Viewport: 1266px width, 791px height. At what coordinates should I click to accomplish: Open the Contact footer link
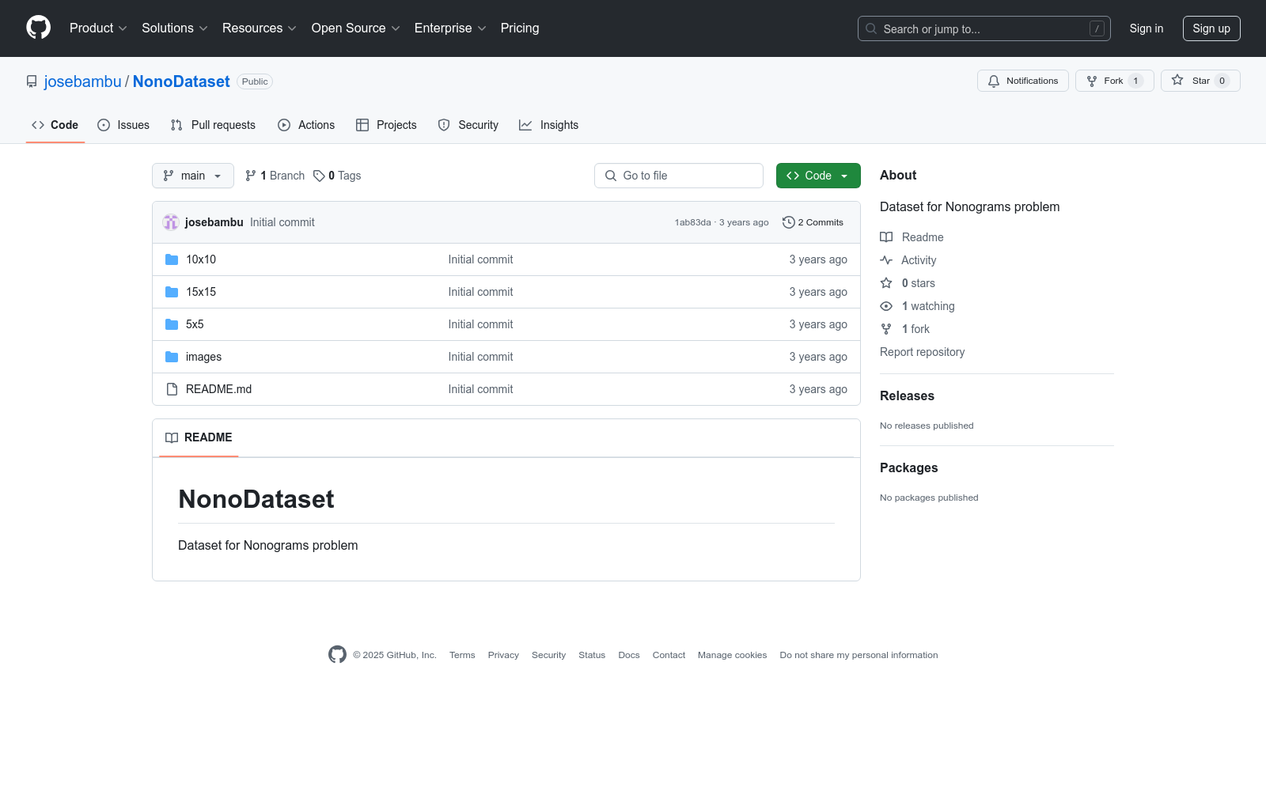[x=669, y=655]
